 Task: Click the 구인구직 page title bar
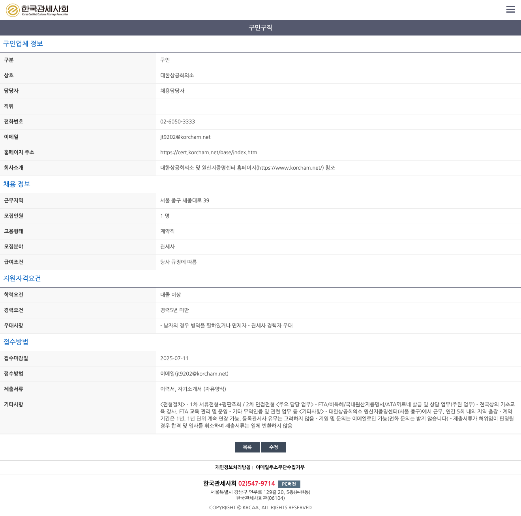point(260,28)
